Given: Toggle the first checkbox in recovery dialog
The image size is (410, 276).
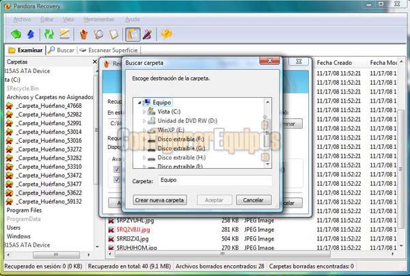Looking at the screenshot, I should tap(117, 169).
